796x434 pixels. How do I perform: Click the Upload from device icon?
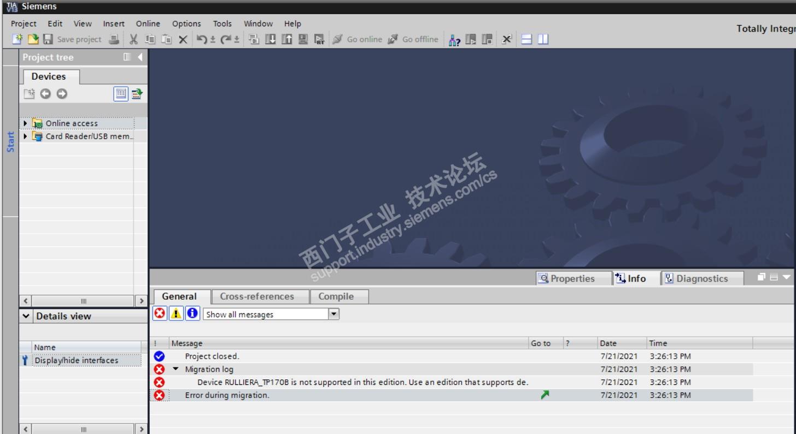[287, 39]
